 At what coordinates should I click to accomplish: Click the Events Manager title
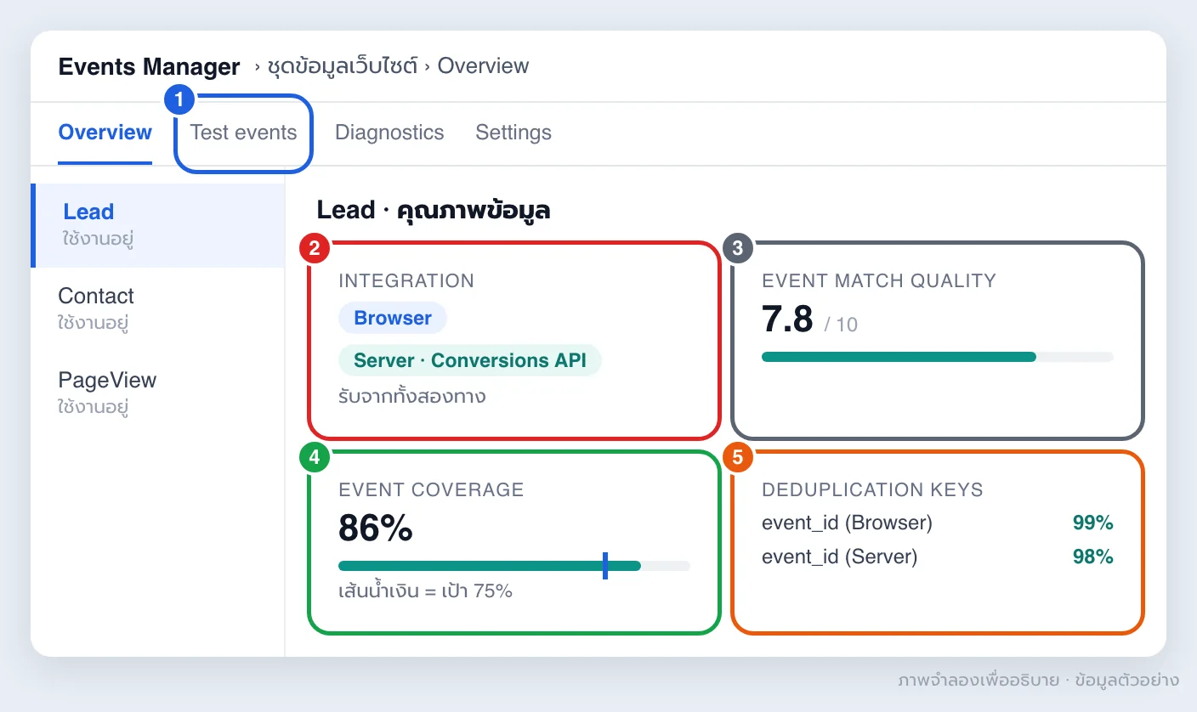[149, 66]
